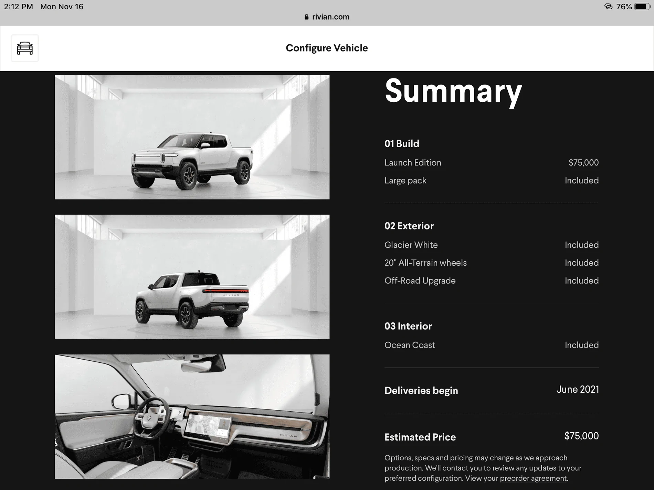Select the Launch Edition row label
654x490 pixels.
(413, 163)
